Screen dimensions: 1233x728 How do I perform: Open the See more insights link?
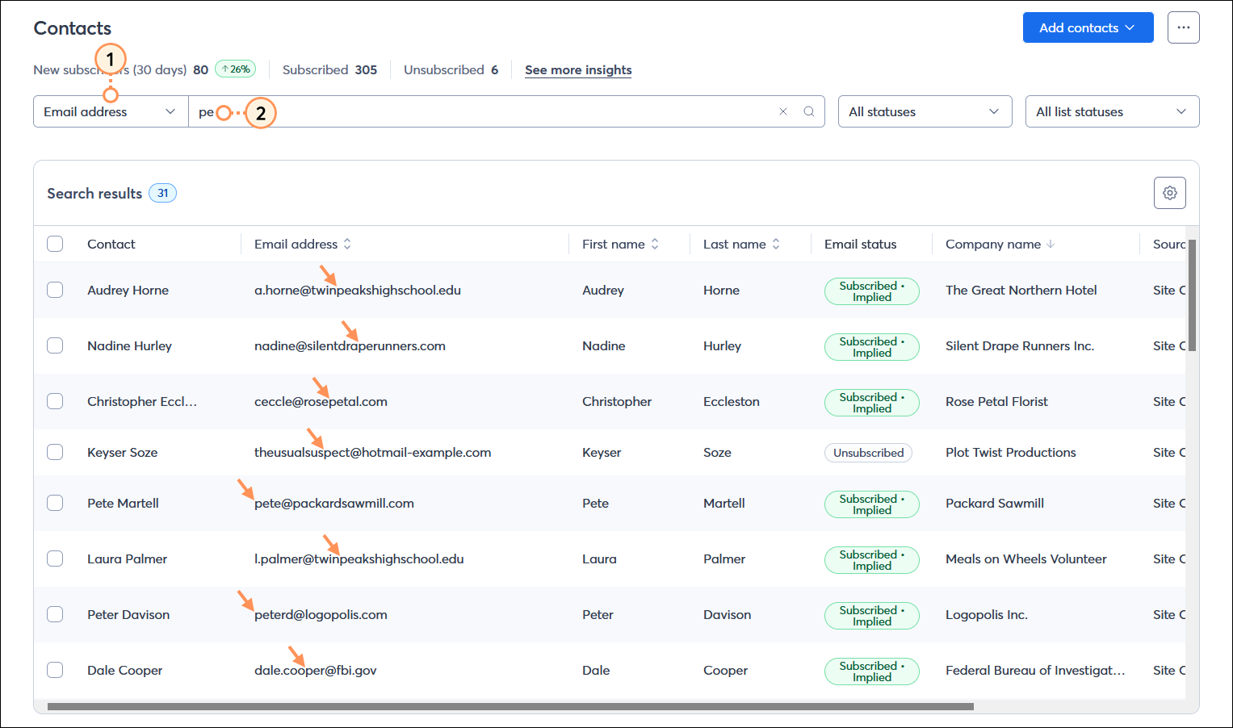(577, 70)
